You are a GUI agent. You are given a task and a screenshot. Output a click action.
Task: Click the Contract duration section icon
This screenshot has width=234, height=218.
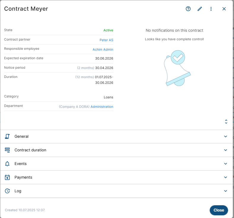tap(7, 150)
